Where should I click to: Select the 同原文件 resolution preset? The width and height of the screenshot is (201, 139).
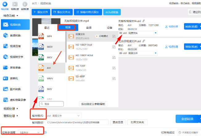(x=92, y=36)
